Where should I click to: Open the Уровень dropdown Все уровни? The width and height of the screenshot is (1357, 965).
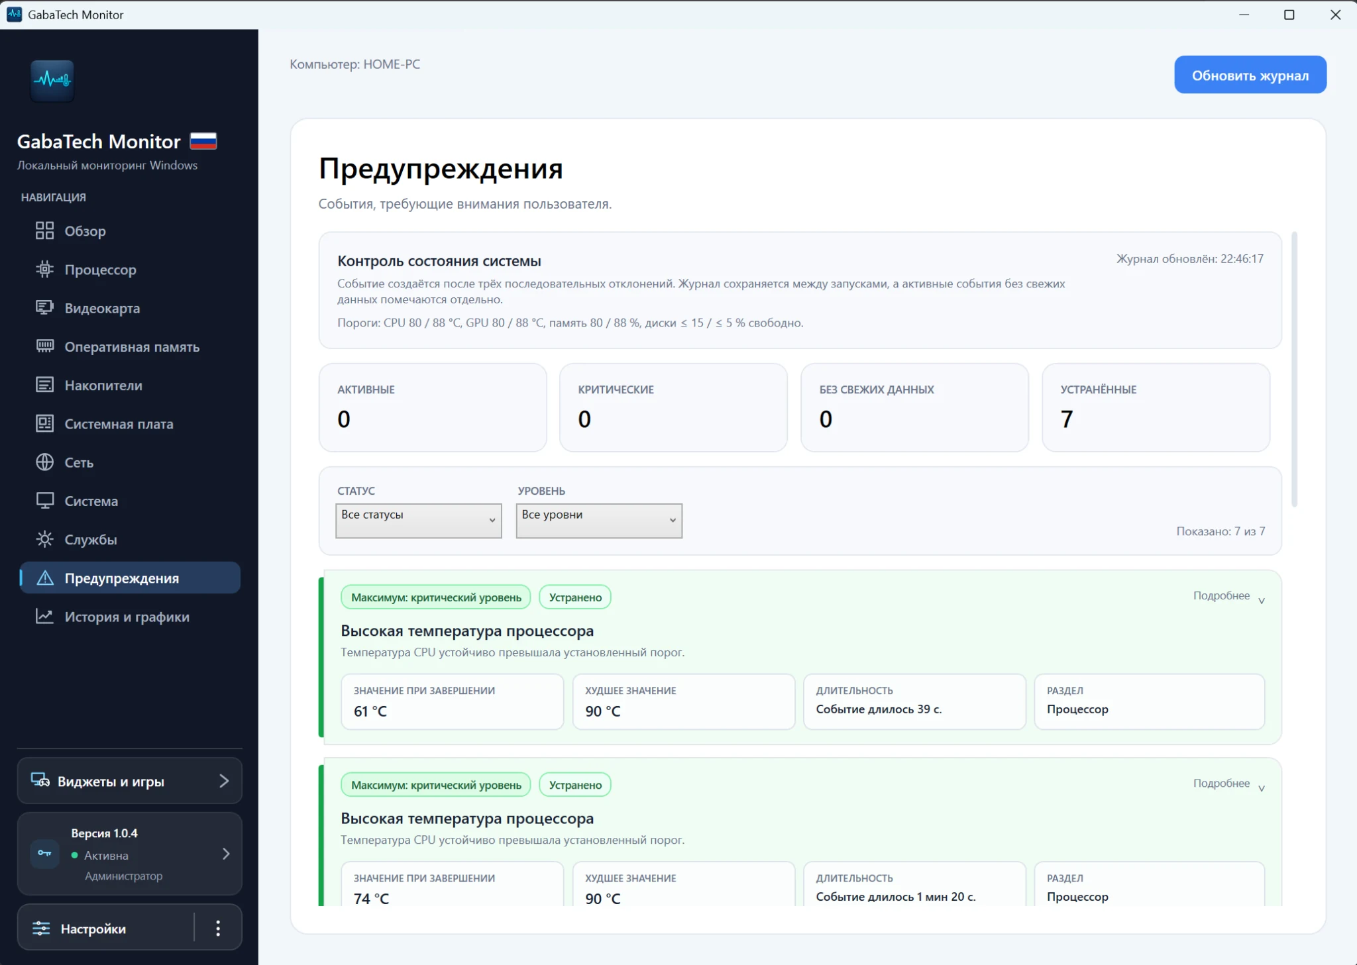[599, 521]
